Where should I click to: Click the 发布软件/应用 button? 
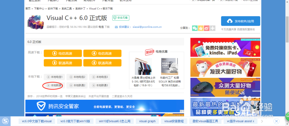(x=240, y=21)
